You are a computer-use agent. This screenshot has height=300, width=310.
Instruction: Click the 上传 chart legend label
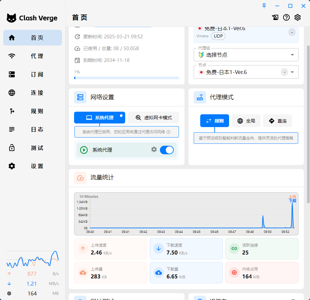[292, 197]
